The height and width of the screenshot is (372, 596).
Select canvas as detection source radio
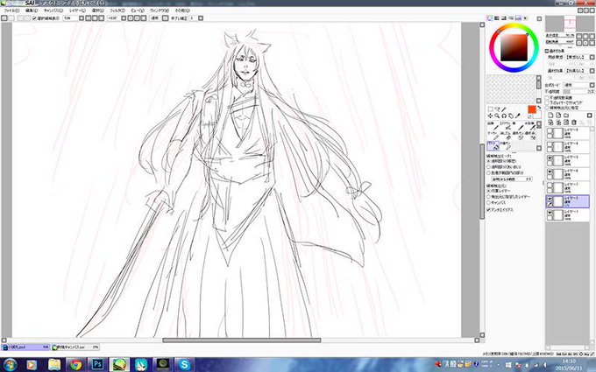489,203
